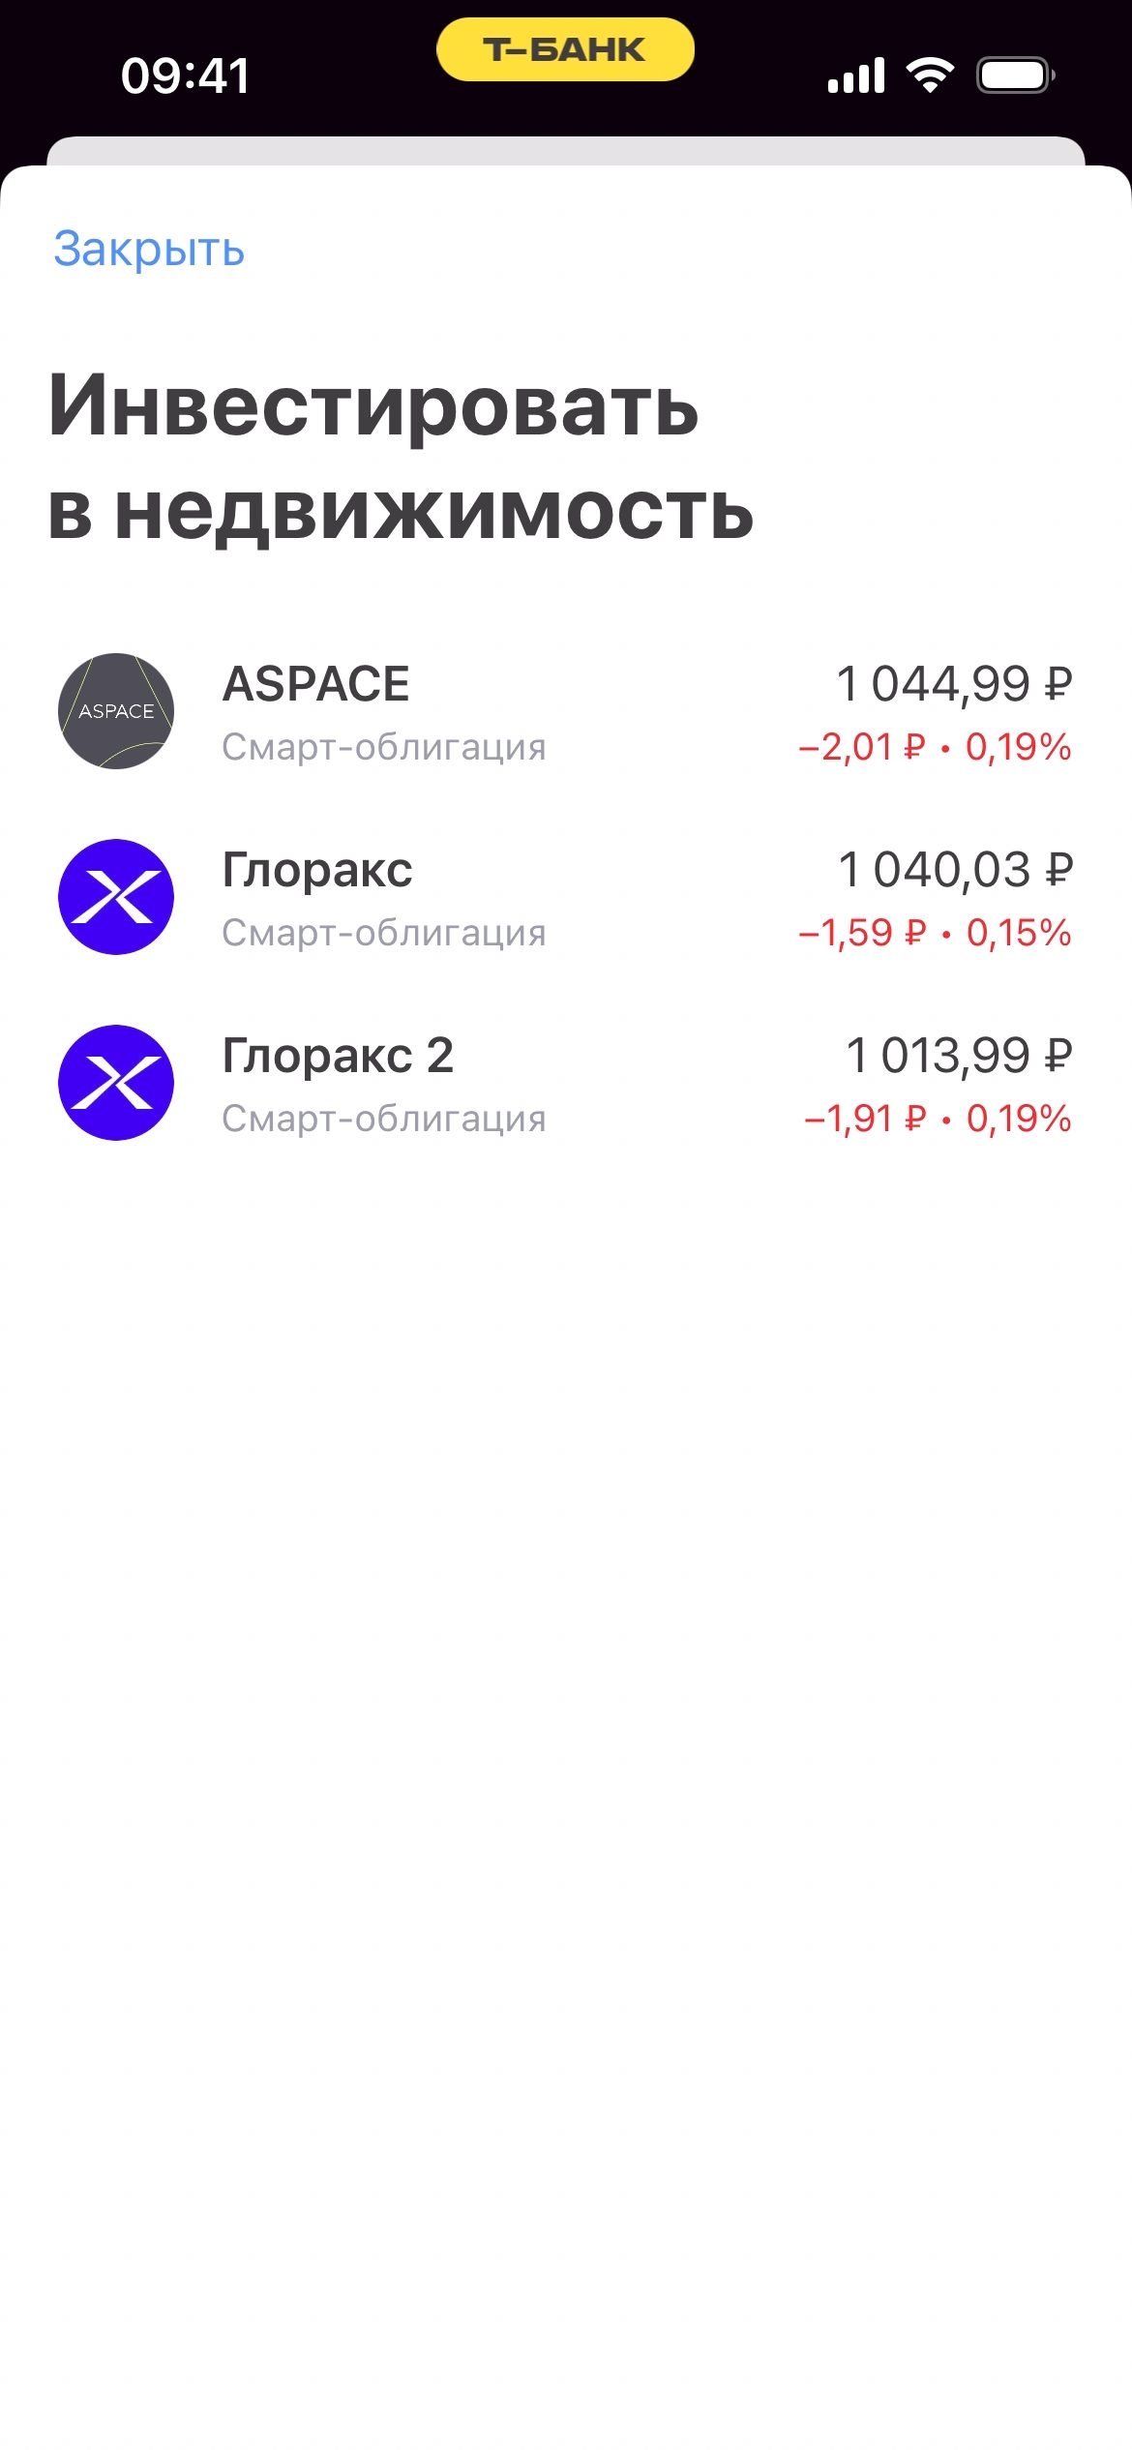Tap the ASPACE price 1 044,99 ₽
Screen dimensions: 1132x2450
[954, 684]
